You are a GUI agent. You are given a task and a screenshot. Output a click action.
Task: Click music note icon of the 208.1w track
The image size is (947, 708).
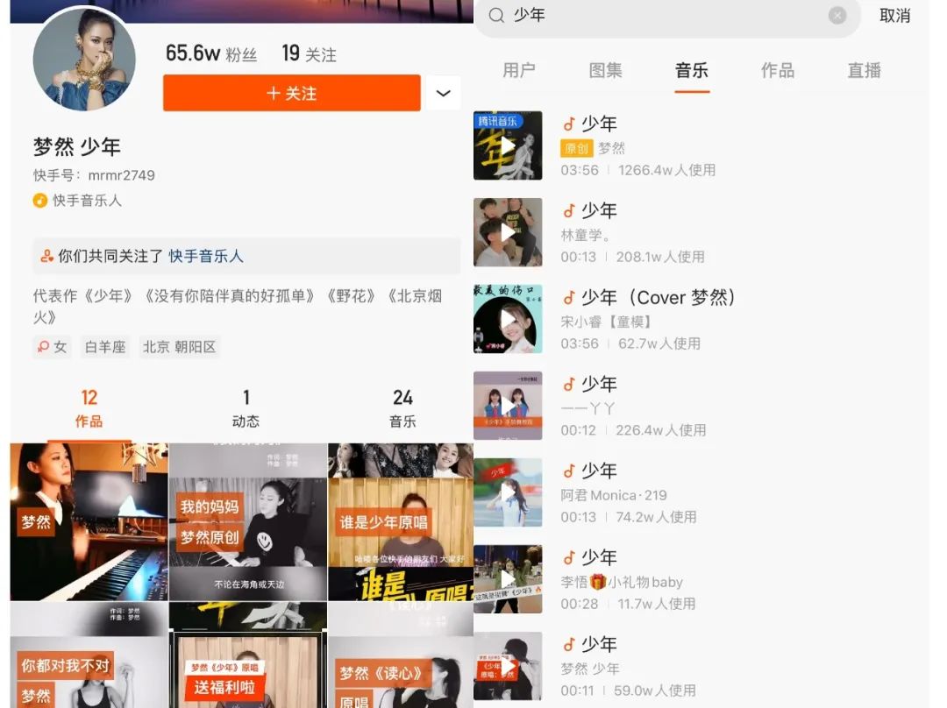pos(568,210)
